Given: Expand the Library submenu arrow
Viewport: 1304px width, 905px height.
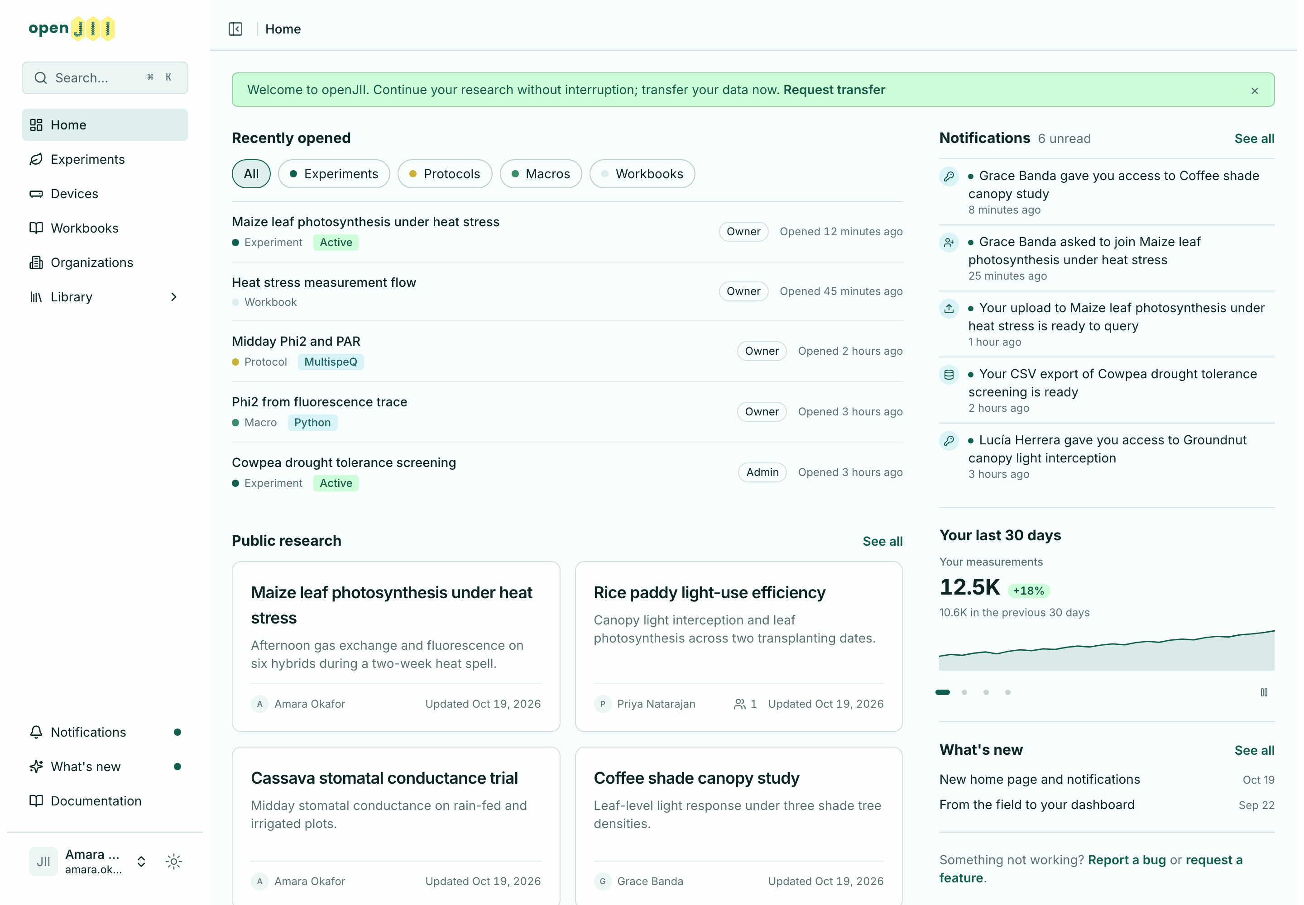Looking at the screenshot, I should (173, 296).
